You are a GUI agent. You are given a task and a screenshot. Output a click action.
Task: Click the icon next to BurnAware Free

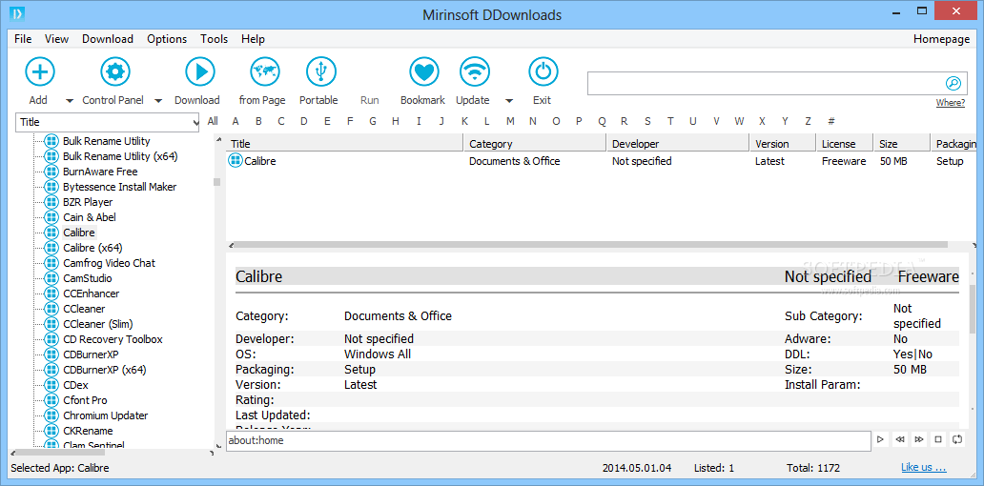[52, 172]
